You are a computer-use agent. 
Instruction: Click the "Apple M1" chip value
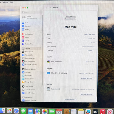point(92,39)
